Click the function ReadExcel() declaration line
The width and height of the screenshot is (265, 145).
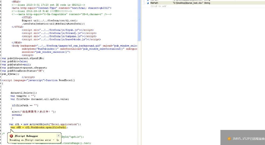[38, 80]
